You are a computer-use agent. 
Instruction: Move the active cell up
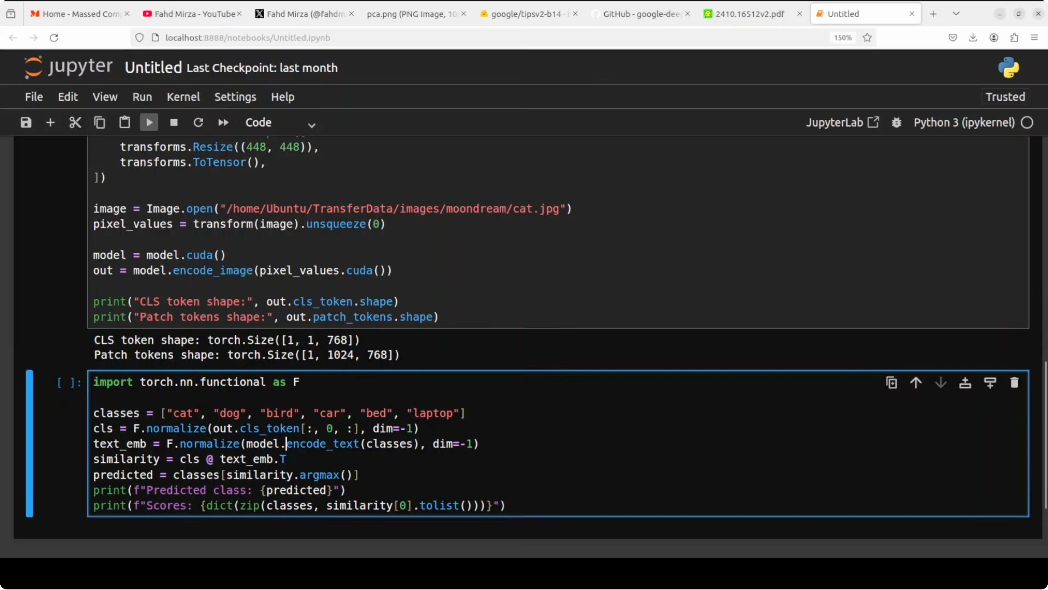(916, 382)
